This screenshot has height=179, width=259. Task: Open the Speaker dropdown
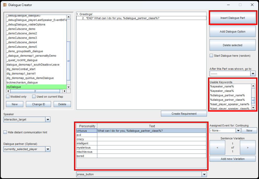click(48, 120)
